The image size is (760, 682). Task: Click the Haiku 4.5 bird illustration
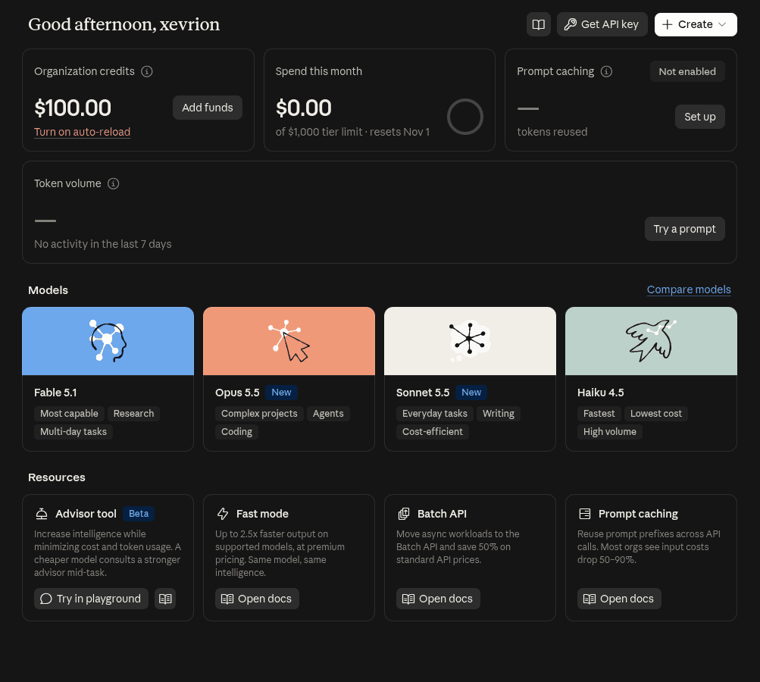coord(651,341)
